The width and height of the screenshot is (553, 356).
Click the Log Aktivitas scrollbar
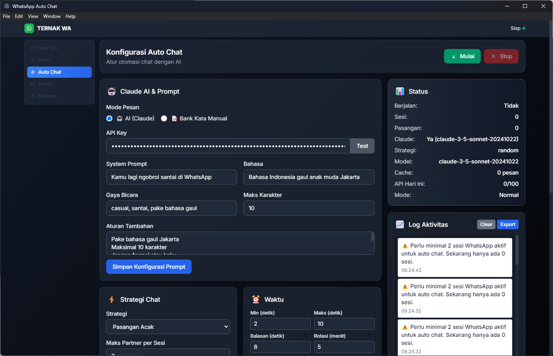coord(517,250)
